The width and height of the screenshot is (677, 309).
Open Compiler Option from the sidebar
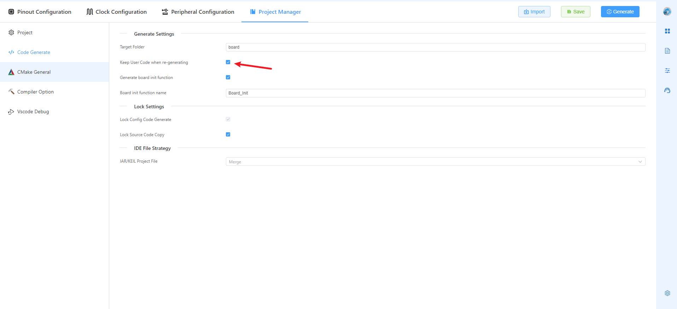coord(35,92)
